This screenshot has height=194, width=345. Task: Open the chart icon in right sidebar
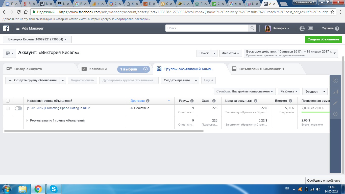pyautogui.click(x=335, y=92)
